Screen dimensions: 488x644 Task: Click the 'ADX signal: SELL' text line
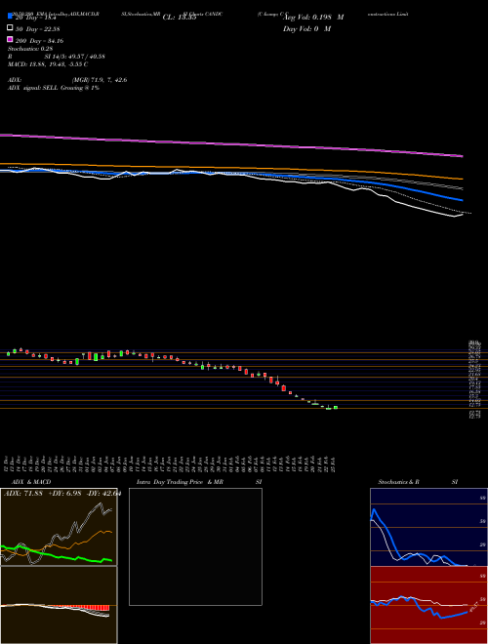54,88
